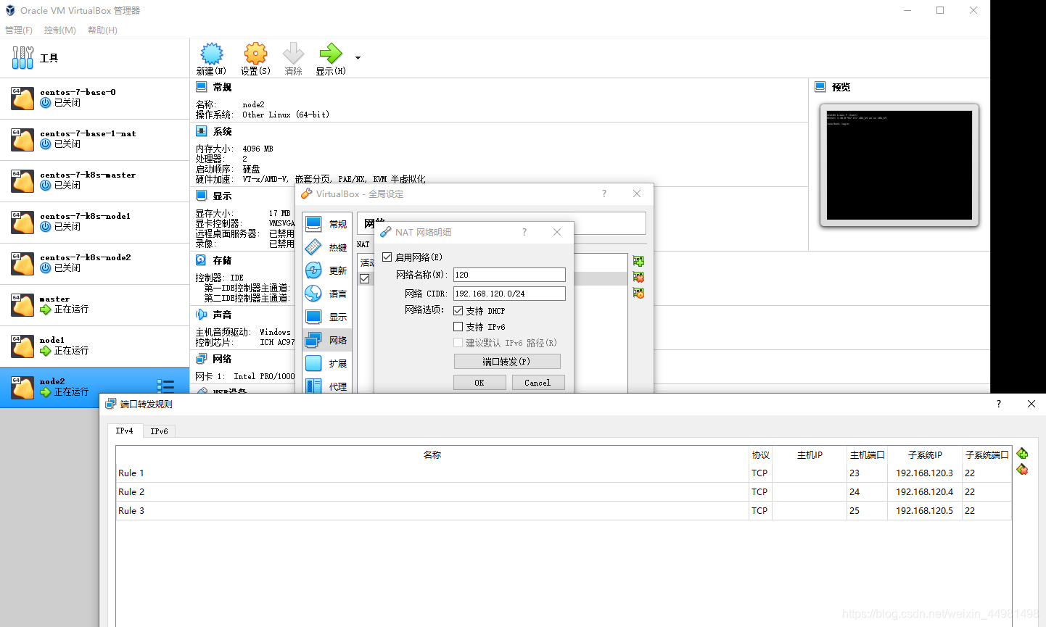This screenshot has width=1046, height=627.
Task: Click the New (新建) VM toolbar icon
Action: 212,54
